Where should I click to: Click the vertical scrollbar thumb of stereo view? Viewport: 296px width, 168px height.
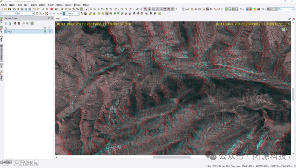[293, 94]
